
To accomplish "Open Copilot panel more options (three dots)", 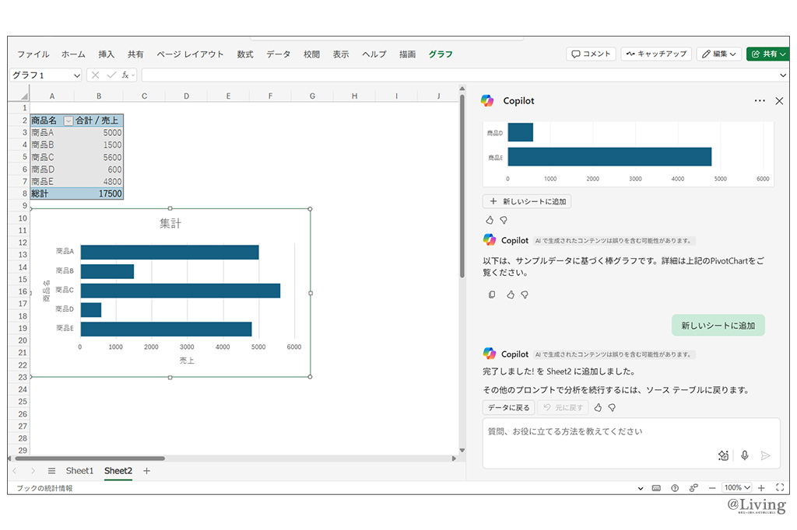I will 760,101.
